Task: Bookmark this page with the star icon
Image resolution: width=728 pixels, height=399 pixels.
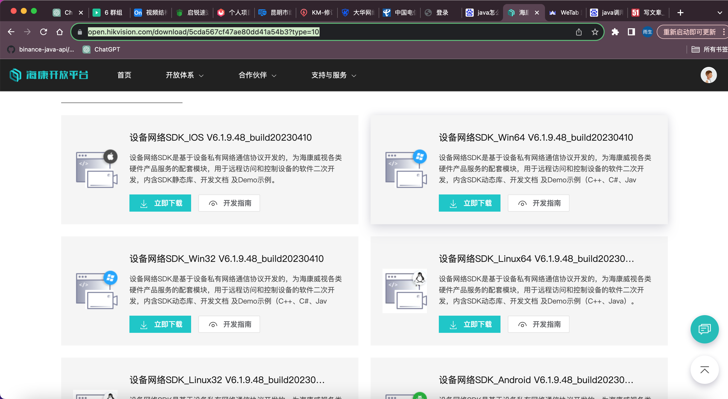Action: pos(595,32)
